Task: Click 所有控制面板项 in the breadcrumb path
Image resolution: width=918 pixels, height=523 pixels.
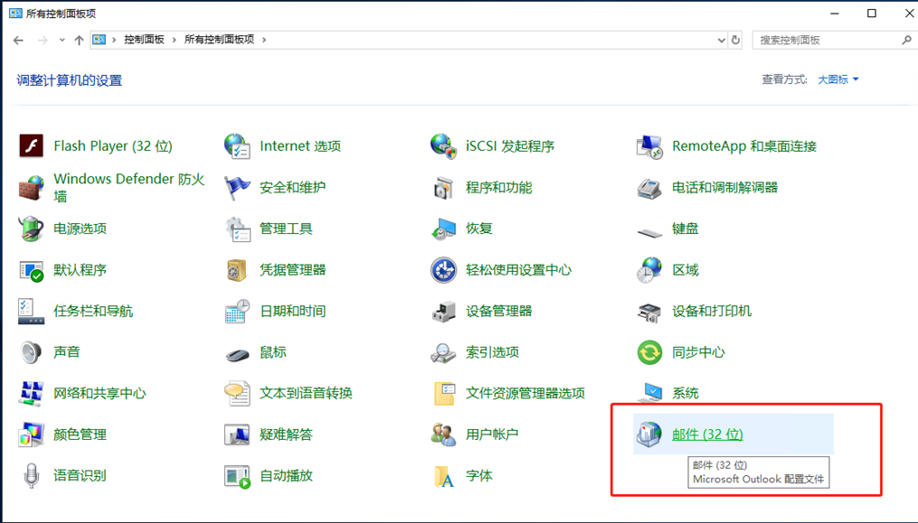Action: [x=219, y=40]
